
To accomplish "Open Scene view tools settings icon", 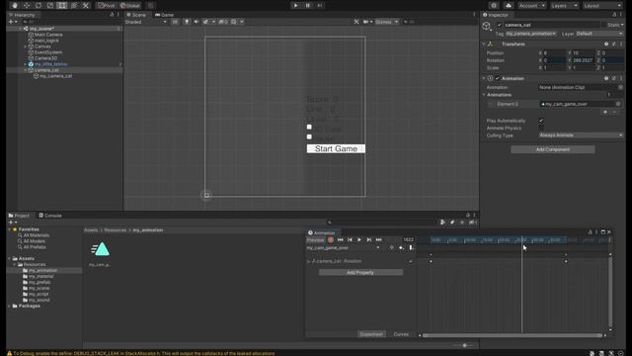I will 356,22.
